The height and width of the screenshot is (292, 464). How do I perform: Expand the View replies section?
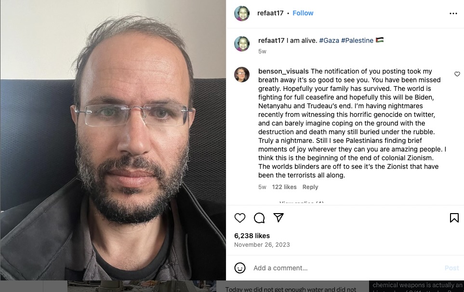tap(301, 203)
